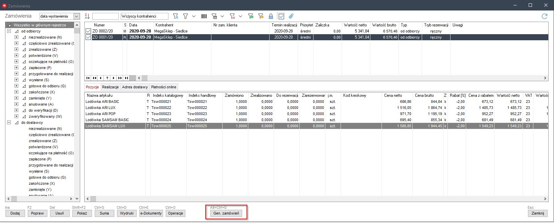Screen dimensions: 554x223
Task: Open the Płatności online tab
Action: (164, 87)
